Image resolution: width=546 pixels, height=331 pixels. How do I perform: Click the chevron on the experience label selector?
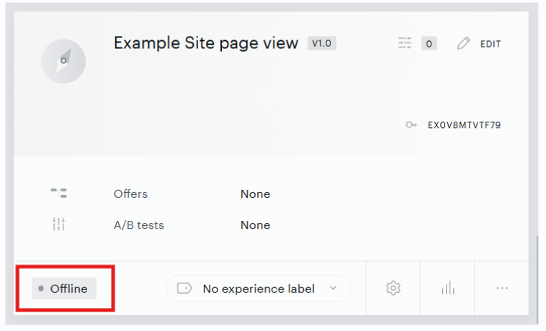(334, 288)
